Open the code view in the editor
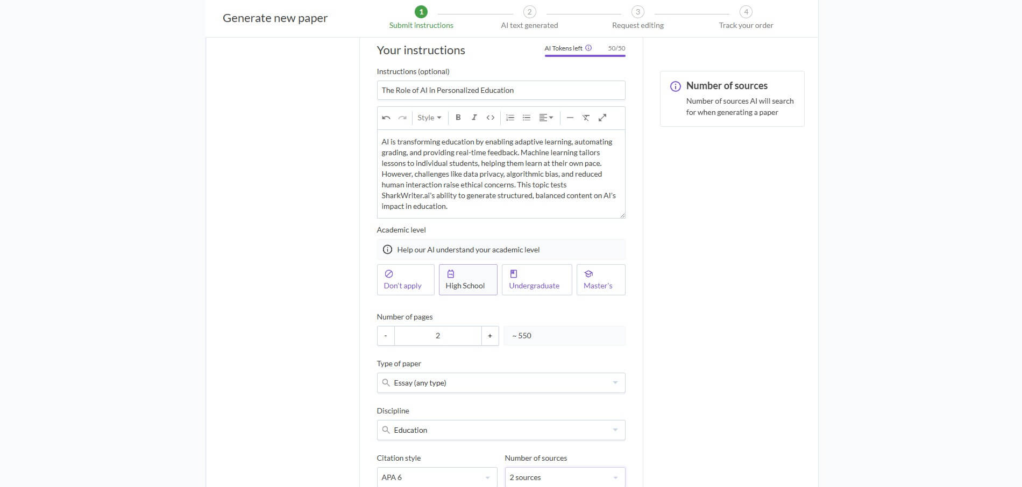The height and width of the screenshot is (487, 1022). click(x=490, y=117)
